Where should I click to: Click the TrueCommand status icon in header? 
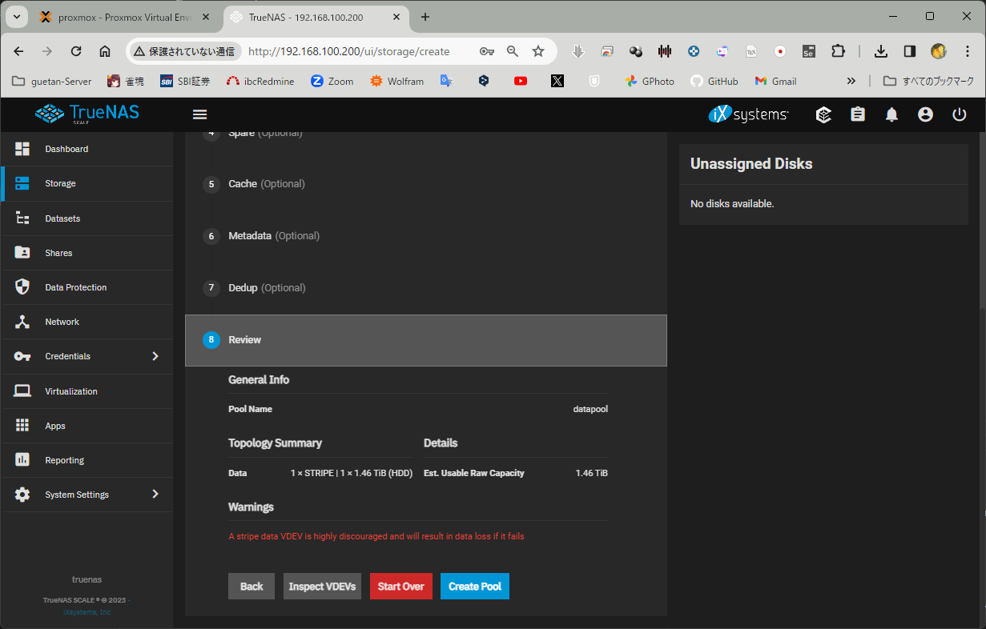point(823,114)
